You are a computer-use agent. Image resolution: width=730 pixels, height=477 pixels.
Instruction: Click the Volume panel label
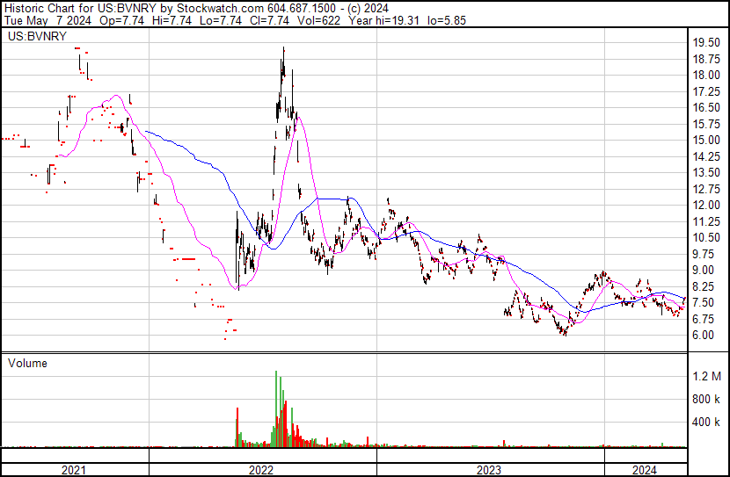[27, 363]
